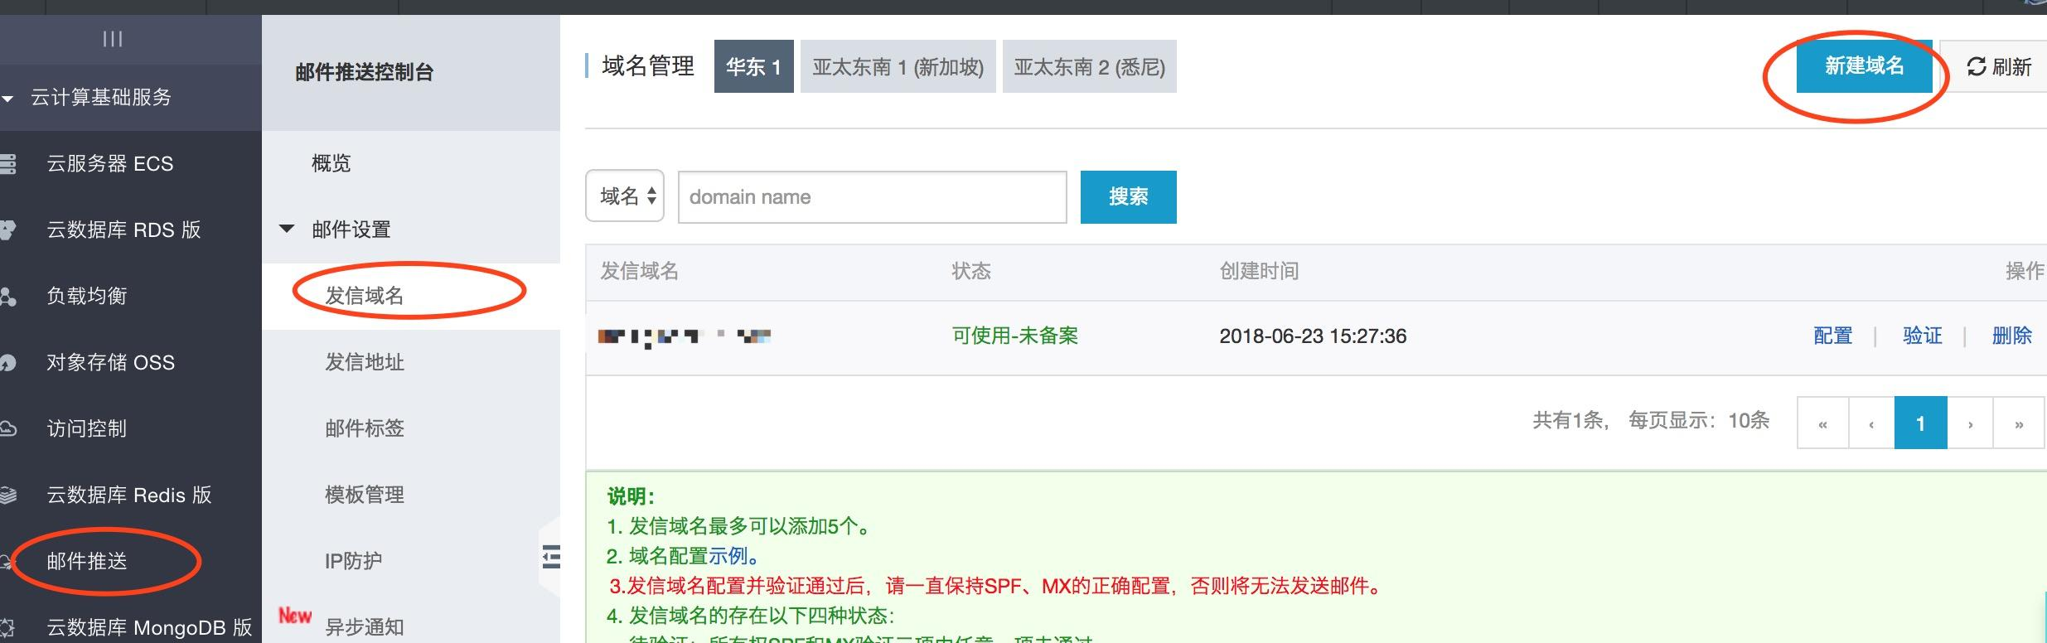The image size is (2047, 643).
Task: Click the 云服务器 ECS server icon
Action: (7, 164)
